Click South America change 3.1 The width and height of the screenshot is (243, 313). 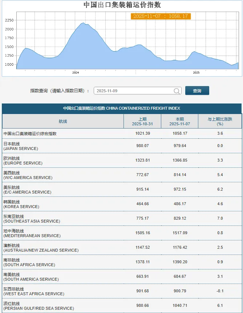220,276
